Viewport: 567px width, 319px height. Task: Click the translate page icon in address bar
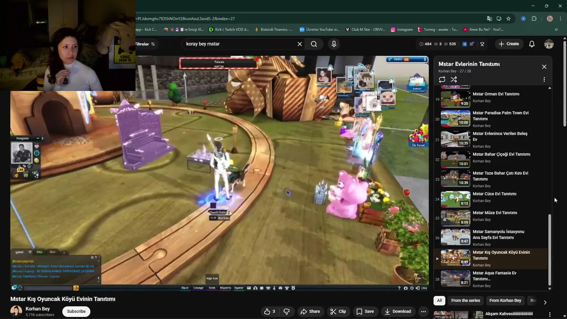(489, 19)
